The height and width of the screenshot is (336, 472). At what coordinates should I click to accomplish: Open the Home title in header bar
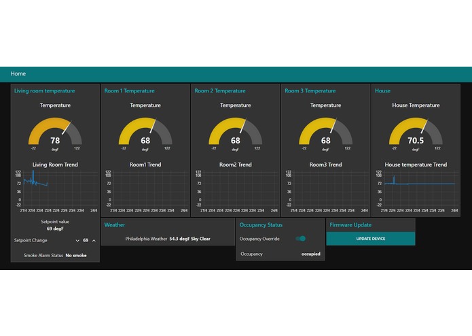(18, 73)
